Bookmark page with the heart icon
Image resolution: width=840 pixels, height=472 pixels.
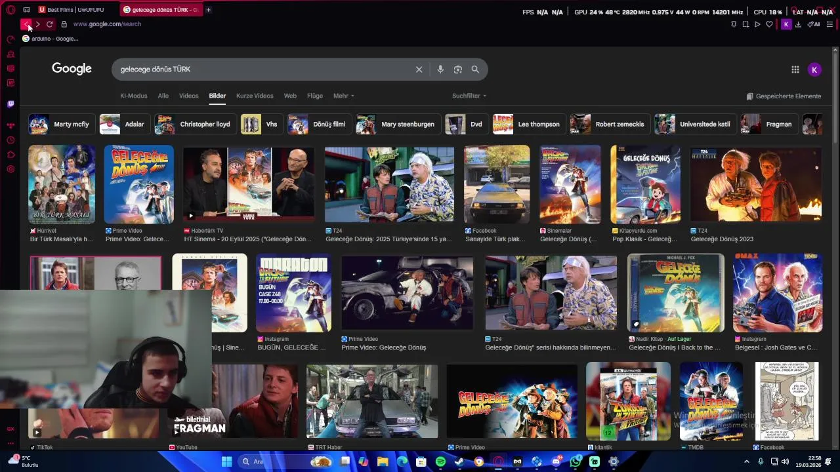pos(769,24)
